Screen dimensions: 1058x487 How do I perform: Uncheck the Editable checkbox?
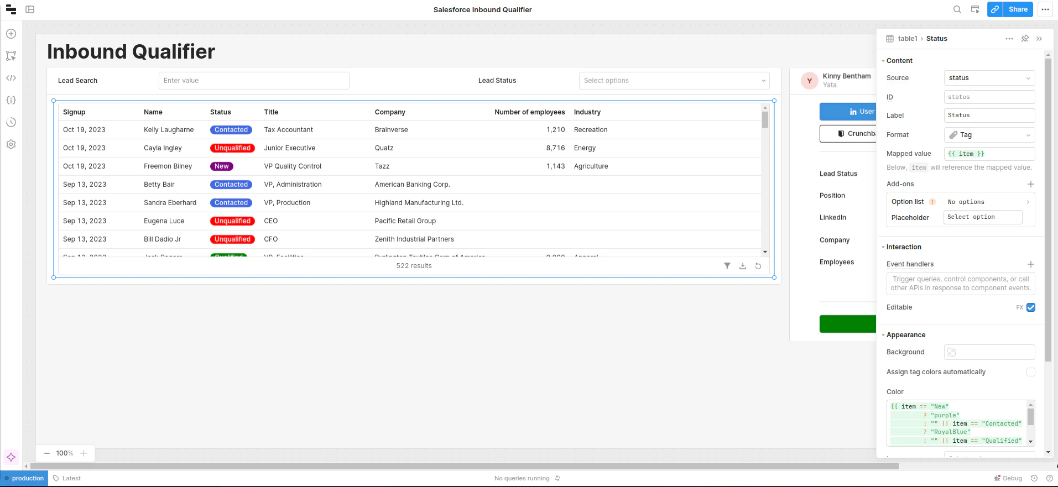point(1031,307)
